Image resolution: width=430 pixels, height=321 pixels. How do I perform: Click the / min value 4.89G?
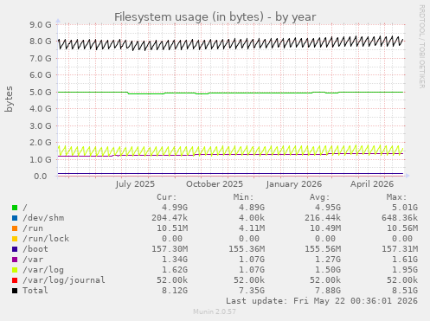click(x=252, y=208)
